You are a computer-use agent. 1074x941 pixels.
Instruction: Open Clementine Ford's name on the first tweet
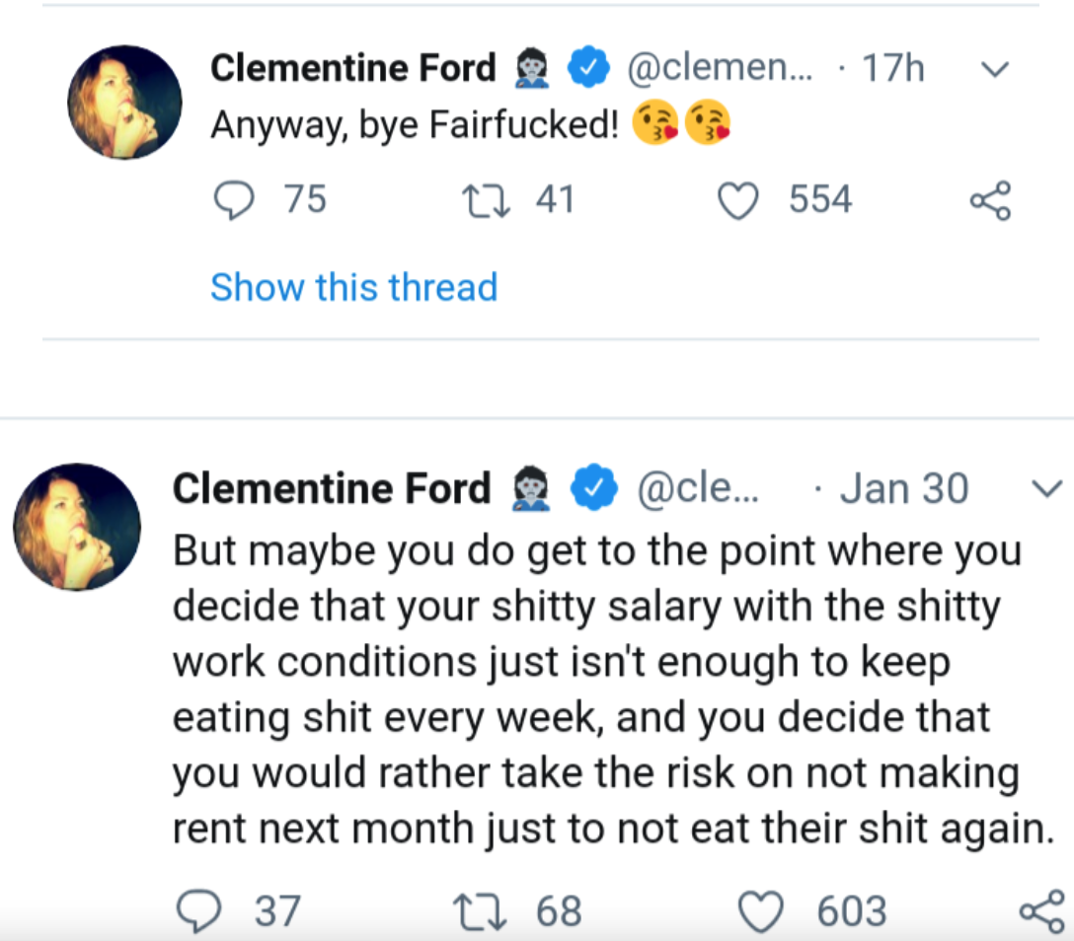point(352,68)
